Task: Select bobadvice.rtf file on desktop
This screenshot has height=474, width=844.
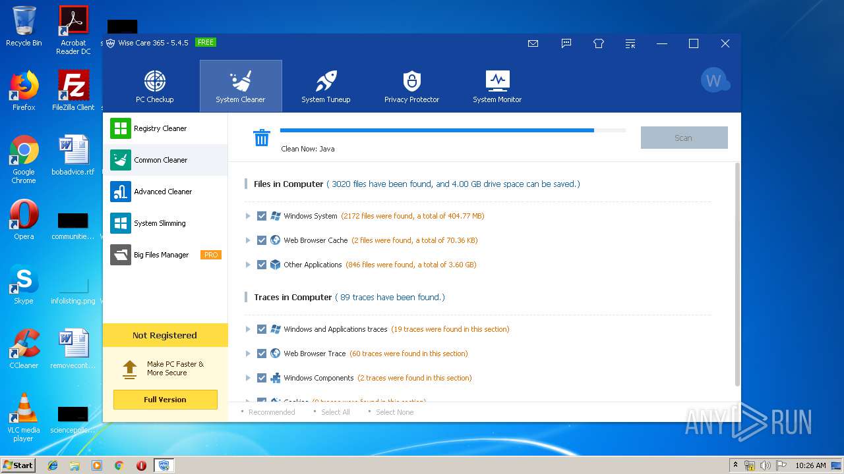Action: pyautogui.click(x=73, y=155)
